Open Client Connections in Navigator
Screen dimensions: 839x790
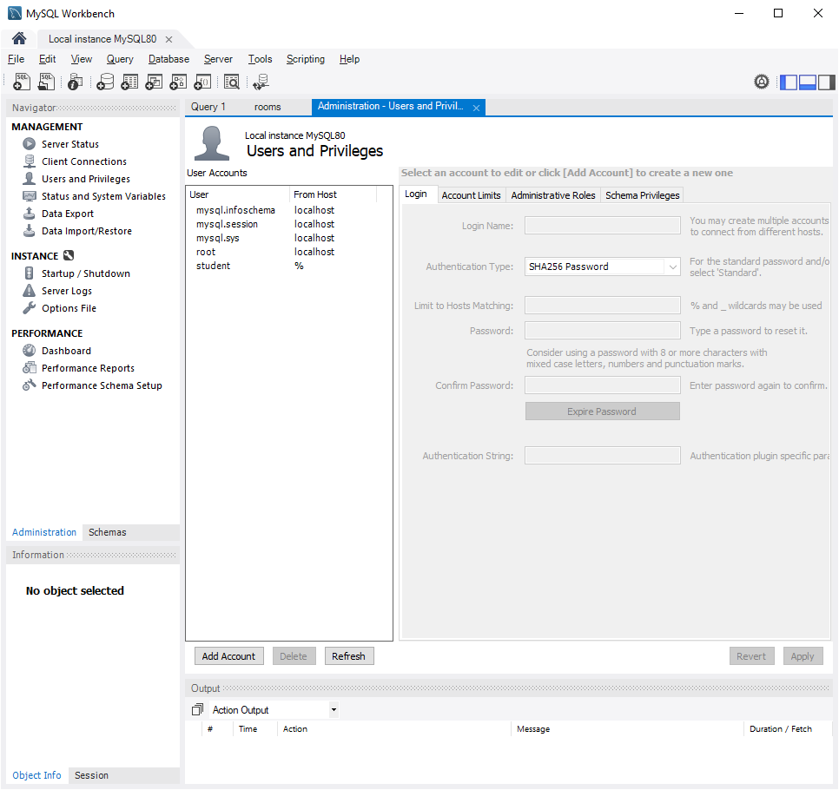[84, 161]
